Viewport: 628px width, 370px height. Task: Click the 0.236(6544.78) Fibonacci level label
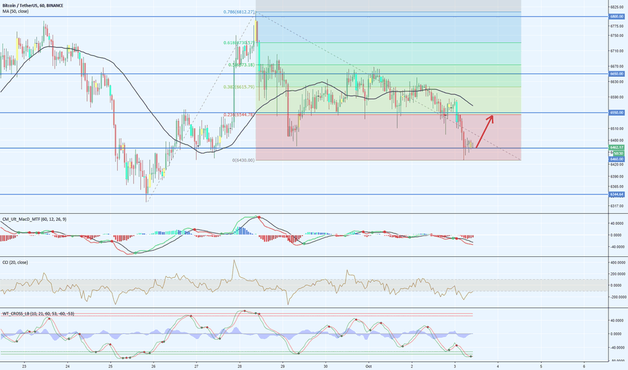coord(239,115)
